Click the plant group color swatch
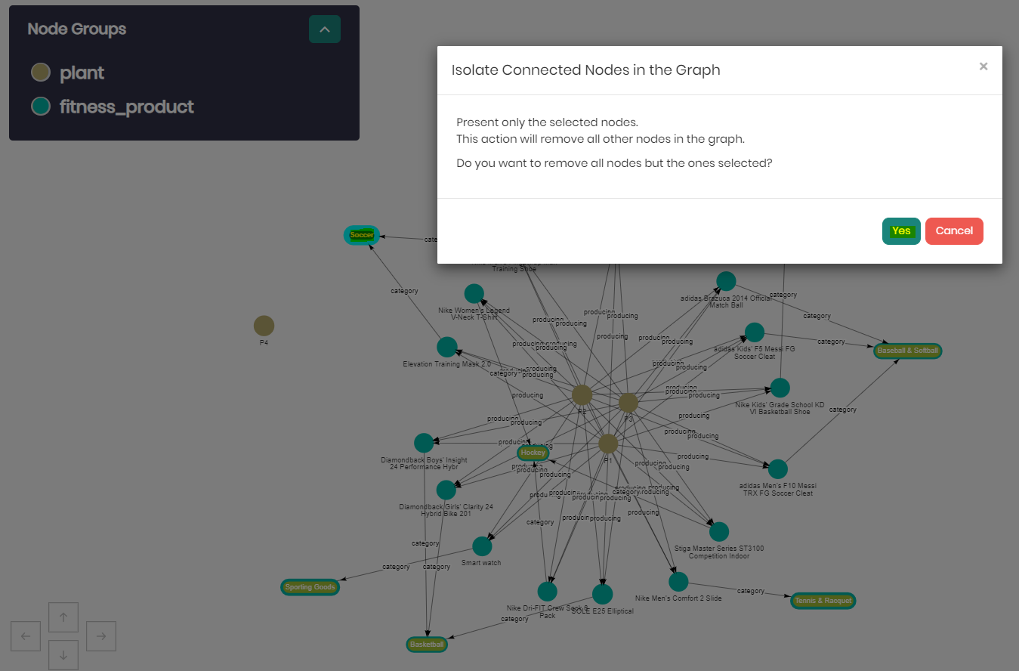The width and height of the screenshot is (1019, 671). 40,73
